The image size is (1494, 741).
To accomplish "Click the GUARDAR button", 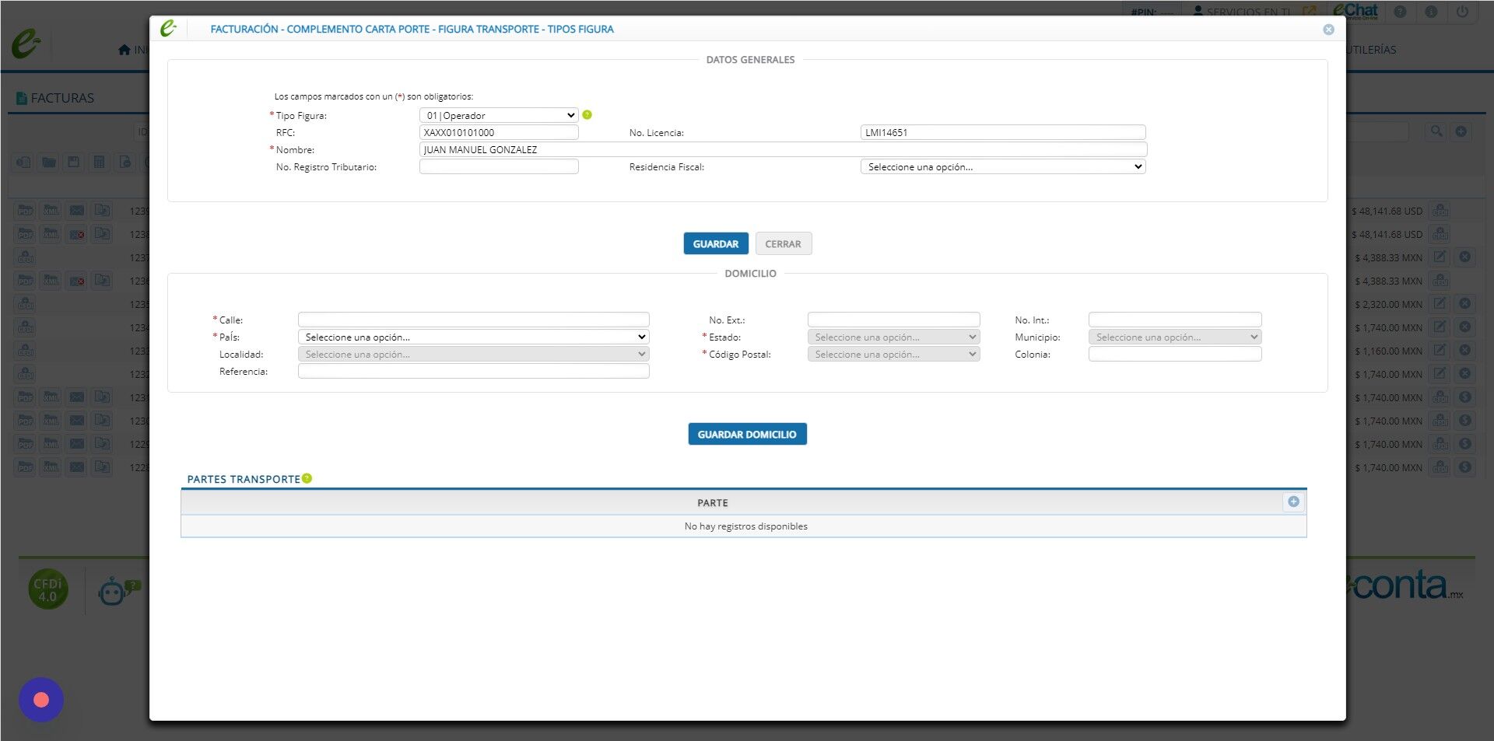I will pos(716,243).
